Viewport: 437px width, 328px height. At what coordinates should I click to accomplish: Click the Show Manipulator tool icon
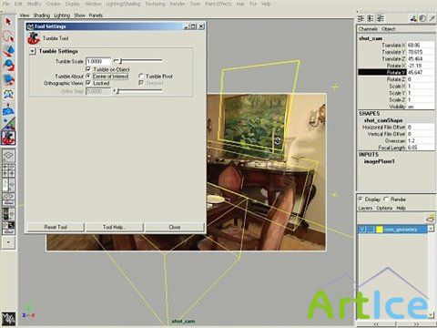pos(8,94)
